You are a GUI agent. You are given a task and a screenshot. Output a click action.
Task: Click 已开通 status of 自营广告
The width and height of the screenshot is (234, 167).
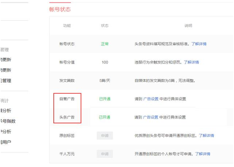tap(105, 99)
